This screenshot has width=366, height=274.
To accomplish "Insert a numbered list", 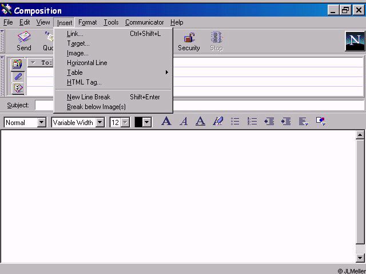I will coord(252,122).
